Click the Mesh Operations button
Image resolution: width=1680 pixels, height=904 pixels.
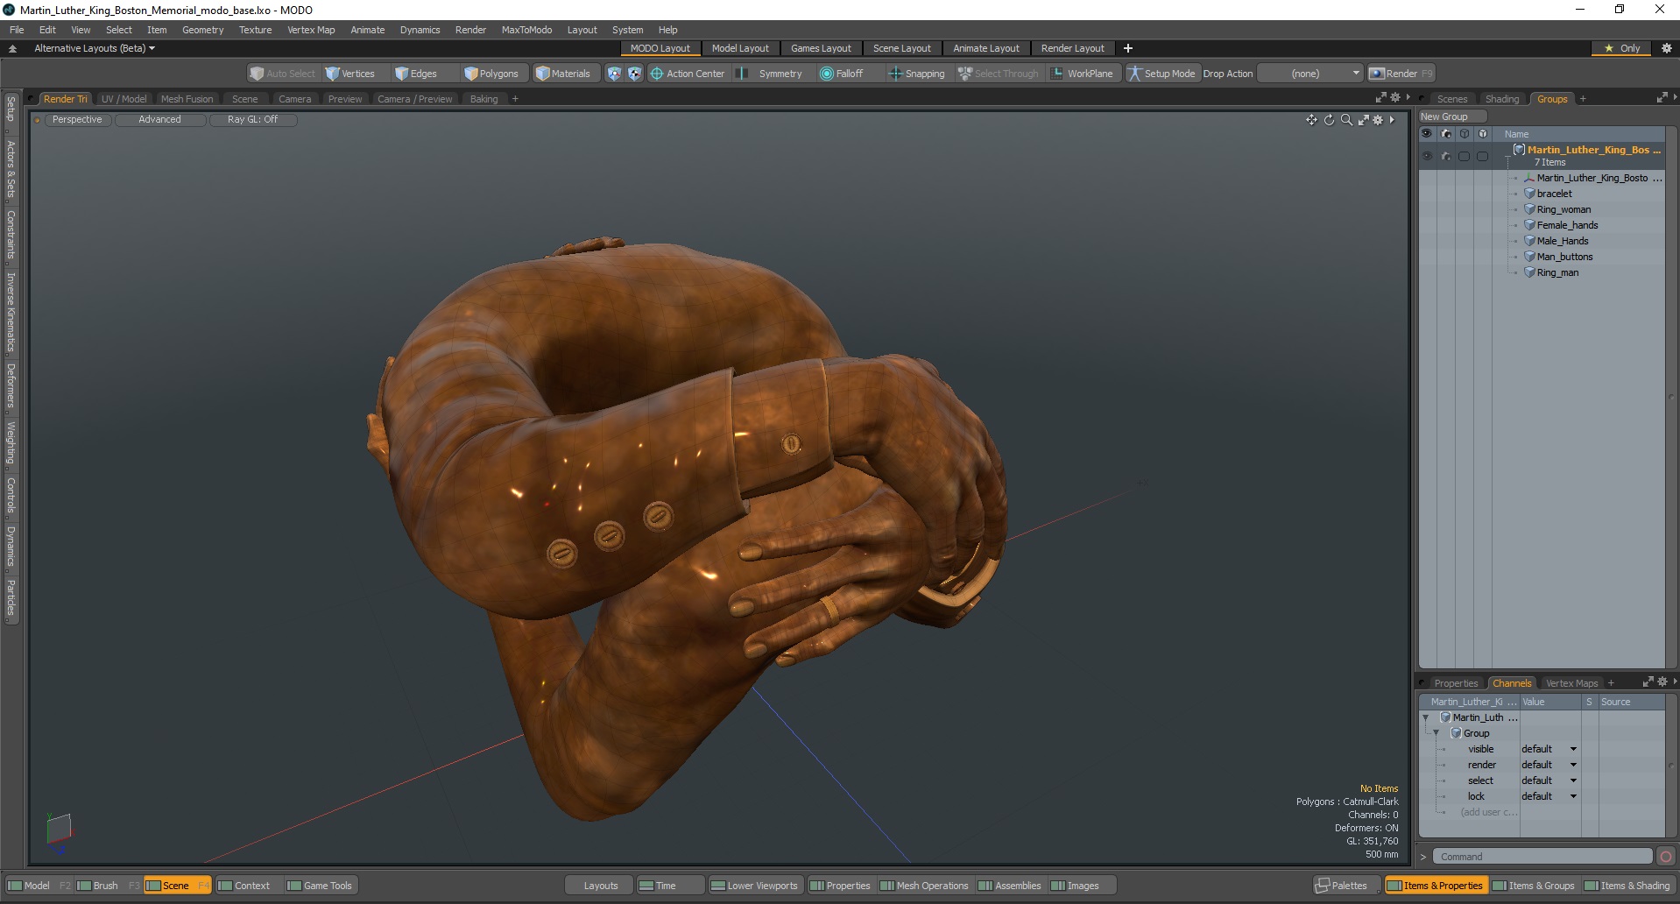click(924, 886)
